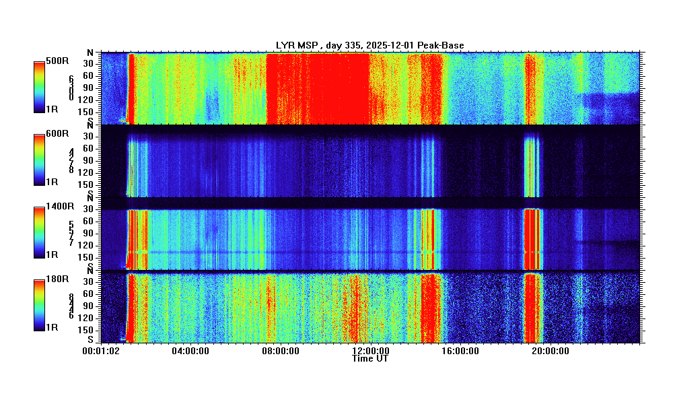Screen dimensions: 673x404
Task: Click the large red region in top panel
Action: coord(318,88)
